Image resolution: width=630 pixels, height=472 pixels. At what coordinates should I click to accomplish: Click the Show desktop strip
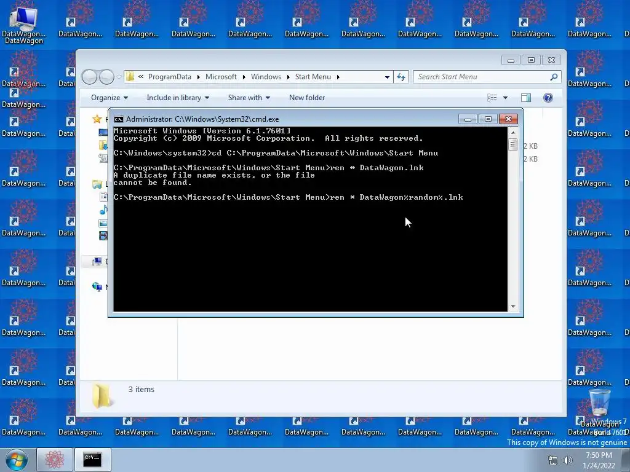pos(625,460)
